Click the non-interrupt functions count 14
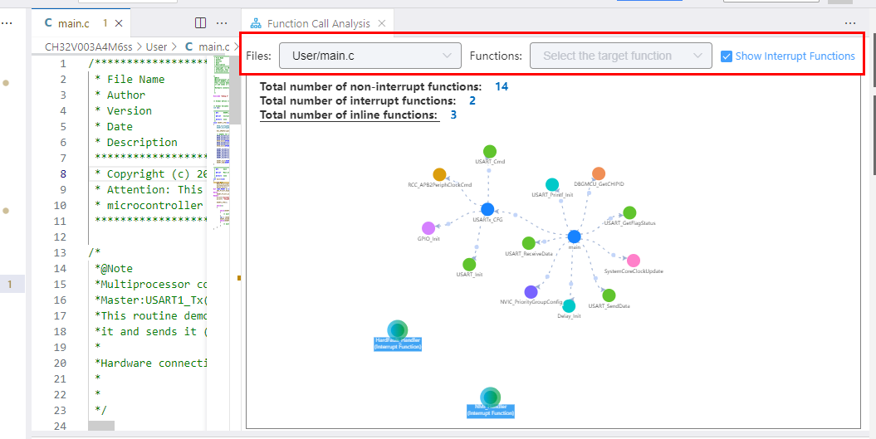 502,86
